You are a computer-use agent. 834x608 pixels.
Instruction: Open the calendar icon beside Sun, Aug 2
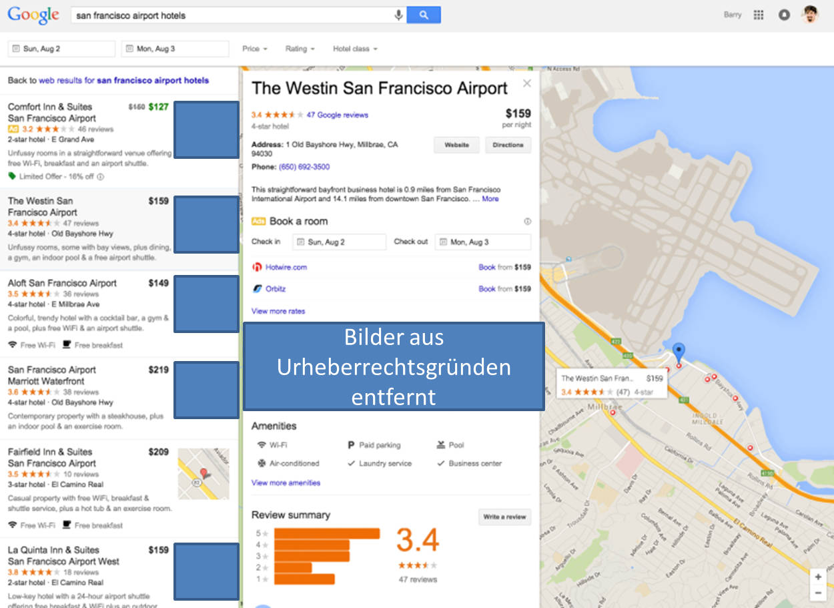[x=15, y=48]
